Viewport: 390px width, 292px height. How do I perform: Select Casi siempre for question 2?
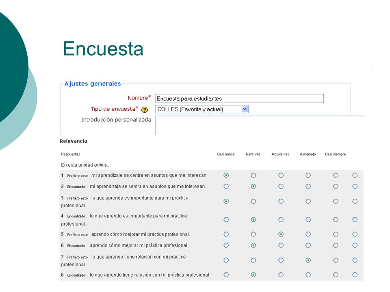336,186
